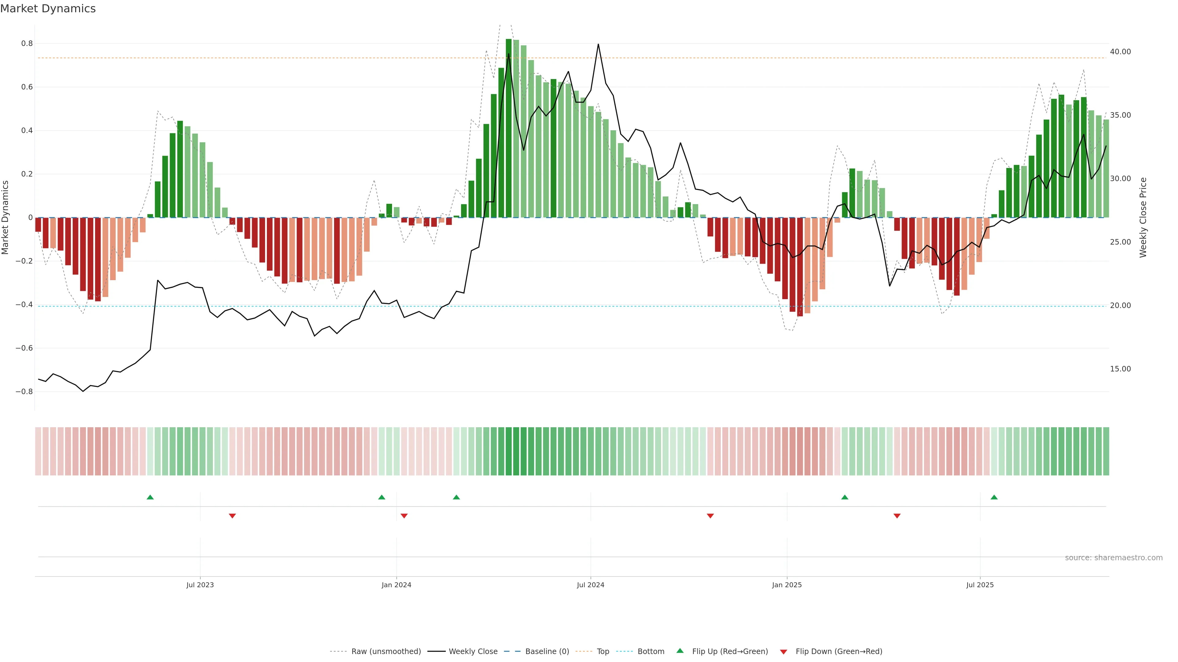Click the green flip-up marker after Jul 2025
The image size is (1178, 662).
coord(994,497)
